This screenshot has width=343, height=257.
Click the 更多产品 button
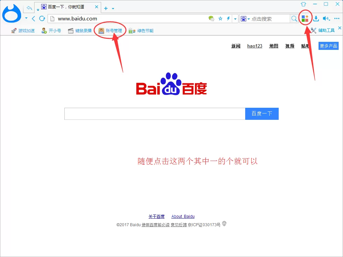click(328, 46)
